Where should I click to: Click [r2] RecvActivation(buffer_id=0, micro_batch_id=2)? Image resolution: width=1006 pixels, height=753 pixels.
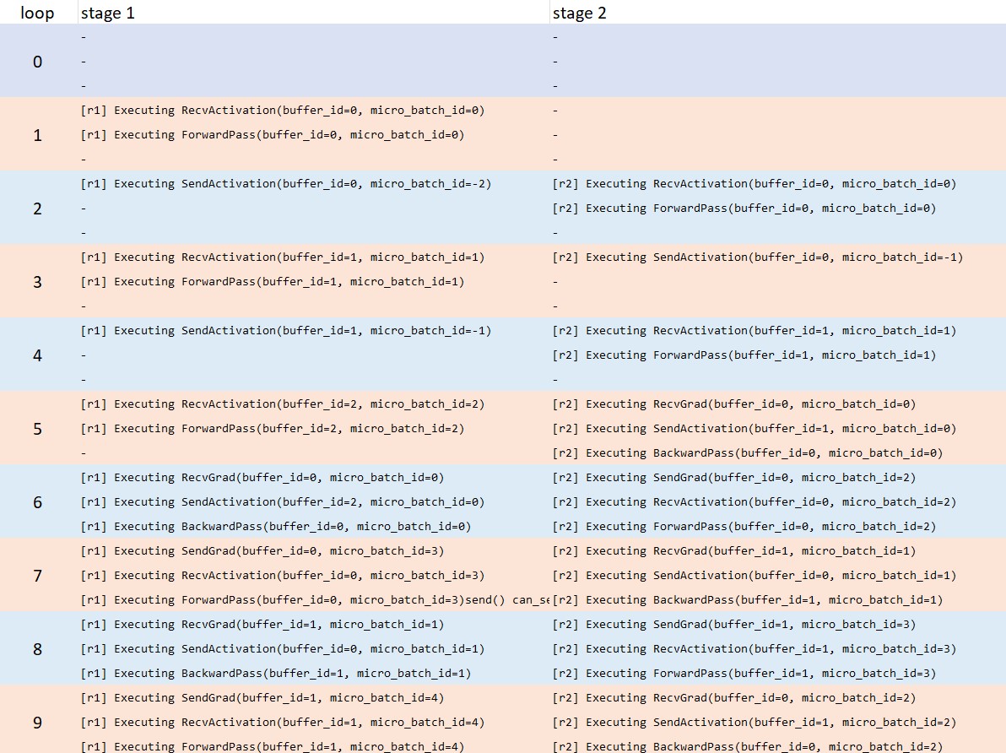click(754, 502)
